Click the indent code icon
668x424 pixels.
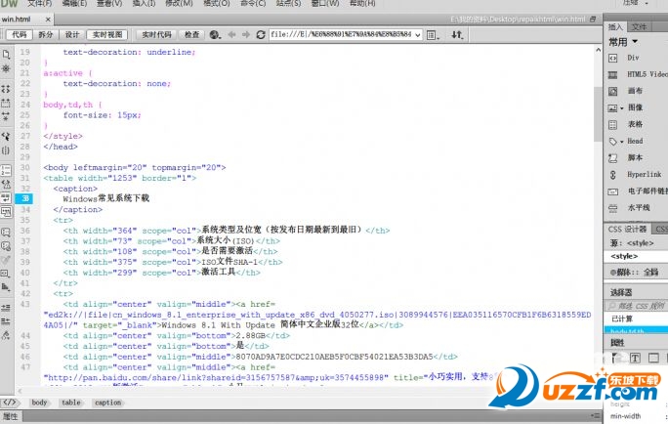(x=6, y=308)
